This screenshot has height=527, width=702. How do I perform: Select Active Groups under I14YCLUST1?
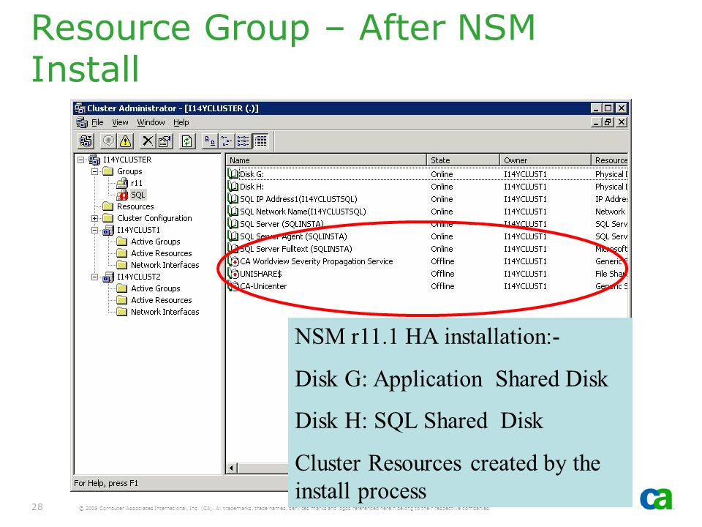point(155,242)
